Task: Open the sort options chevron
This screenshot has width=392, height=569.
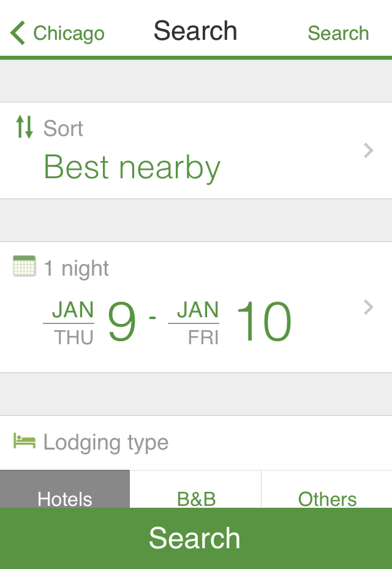Action: click(369, 150)
